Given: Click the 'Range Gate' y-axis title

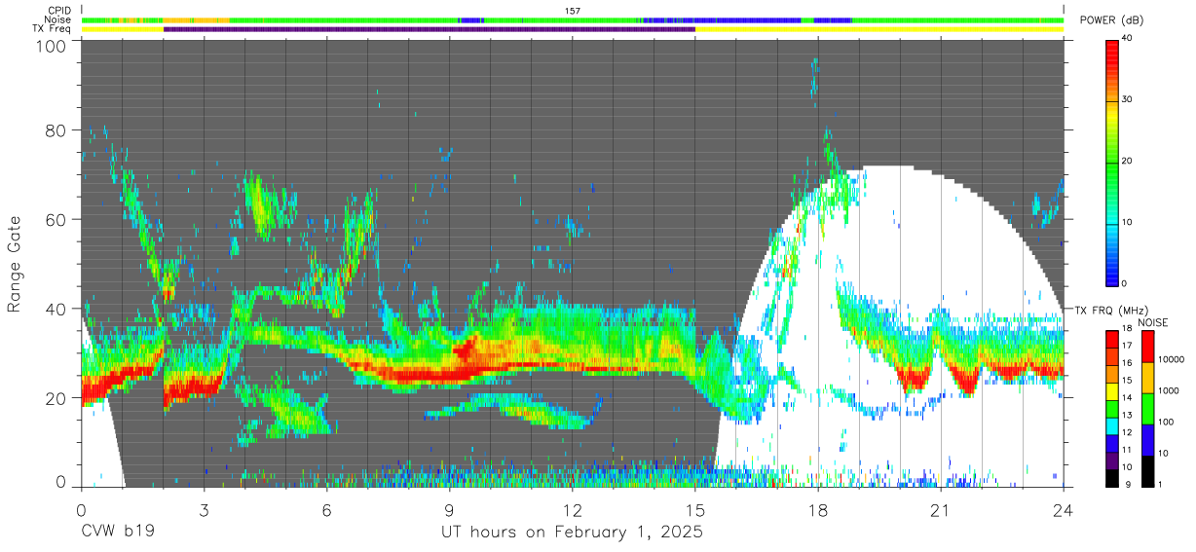Looking at the screenshot, I should click(x=15, y=264).
